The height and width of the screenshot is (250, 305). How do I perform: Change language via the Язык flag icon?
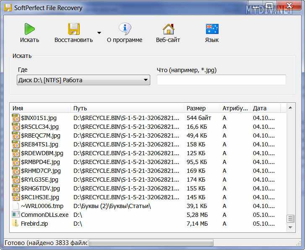pyautogui.click(x=212, y=29)
